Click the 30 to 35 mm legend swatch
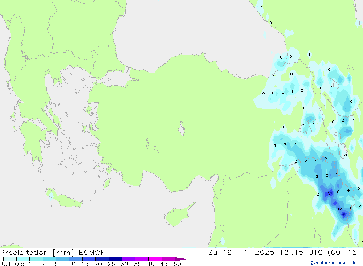This screenshot has width=363, height=266. click(129, 259)
